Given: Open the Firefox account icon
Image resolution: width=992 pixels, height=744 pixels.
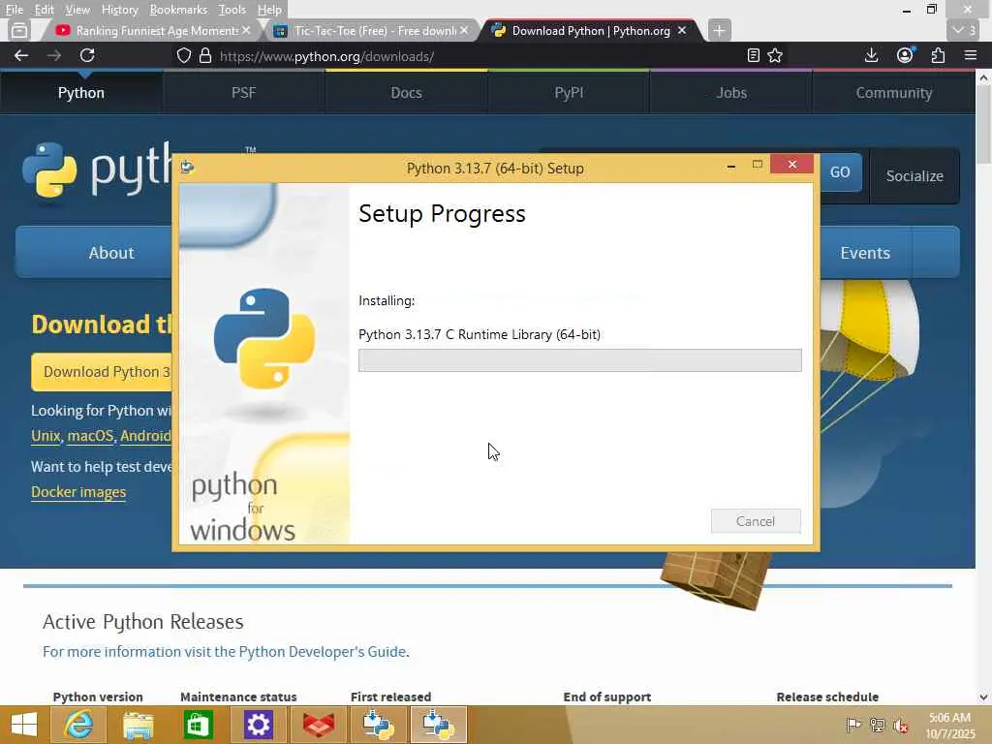Looking at the screenshot, I should (x=906, y=55).
